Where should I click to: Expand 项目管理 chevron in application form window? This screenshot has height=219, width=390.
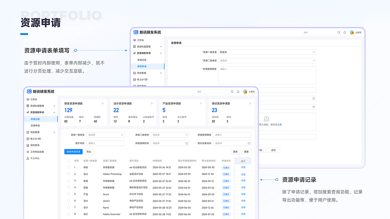161,73
